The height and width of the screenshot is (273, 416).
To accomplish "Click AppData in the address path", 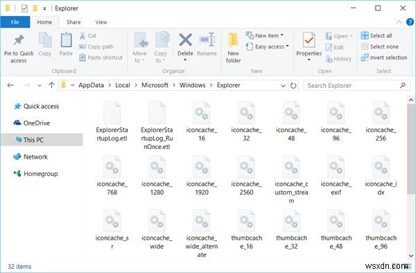I will (91, 85).
